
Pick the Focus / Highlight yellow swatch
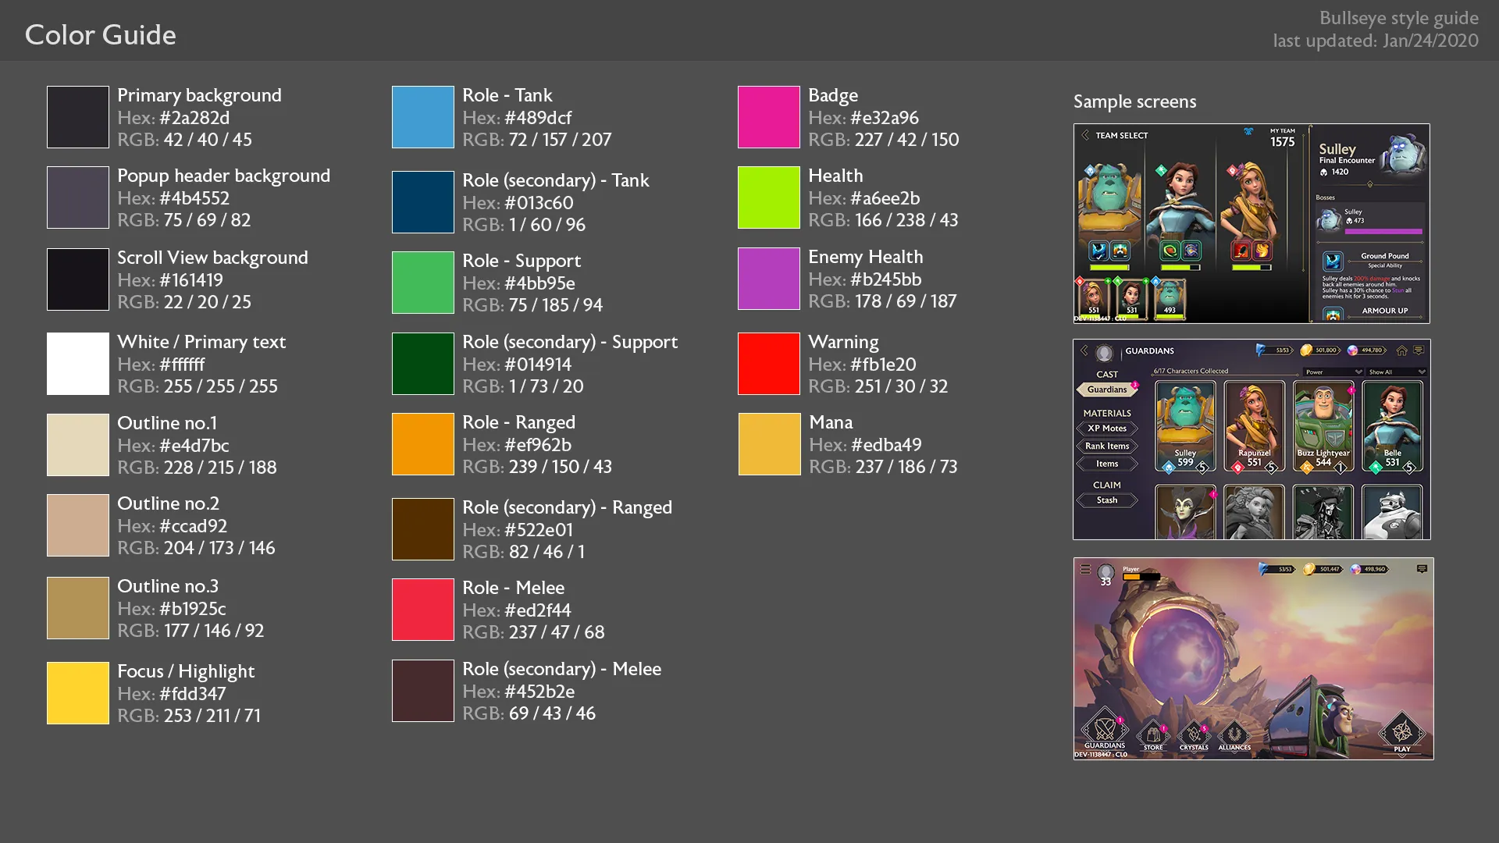78,693
